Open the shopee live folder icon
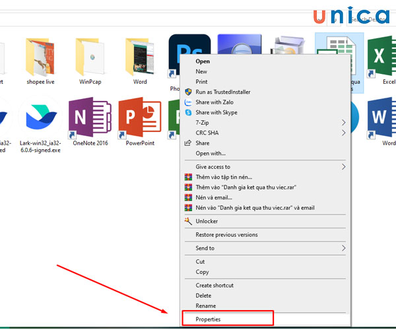The width and height of the screenshot is (396, 330). 40,57
